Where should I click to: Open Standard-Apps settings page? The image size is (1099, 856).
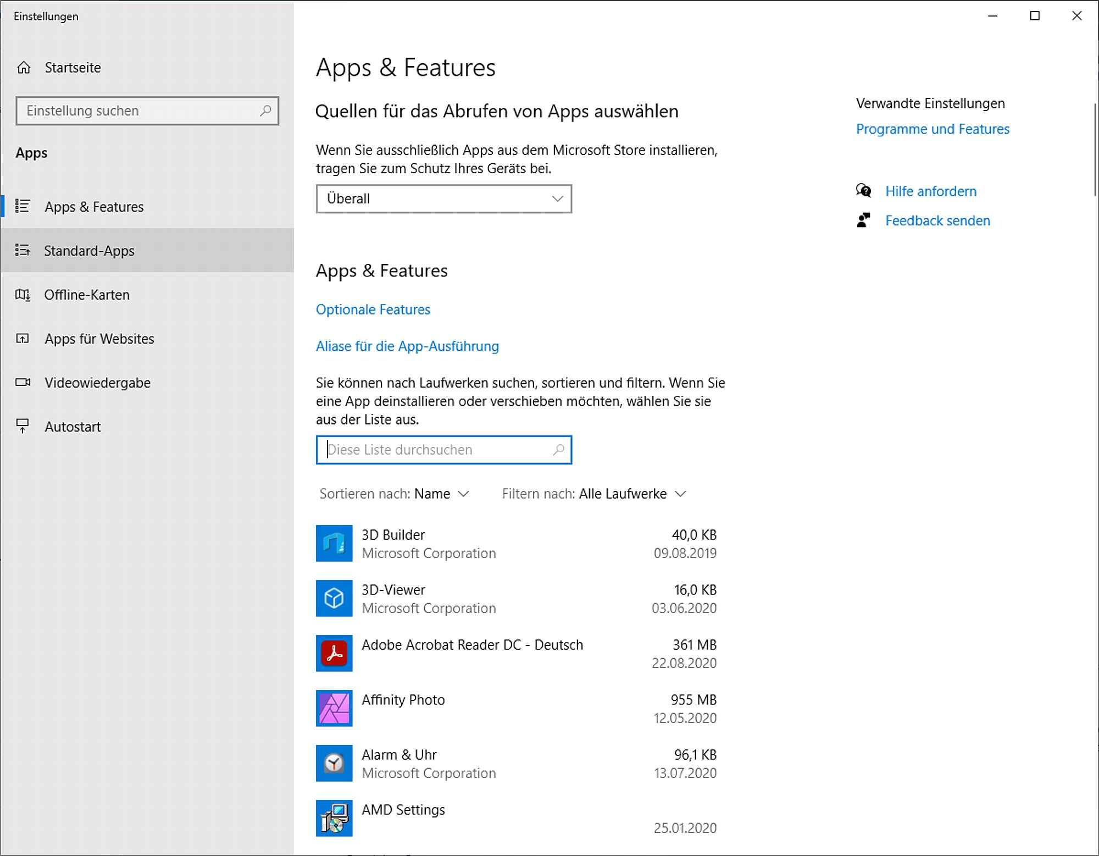(147, 250)
